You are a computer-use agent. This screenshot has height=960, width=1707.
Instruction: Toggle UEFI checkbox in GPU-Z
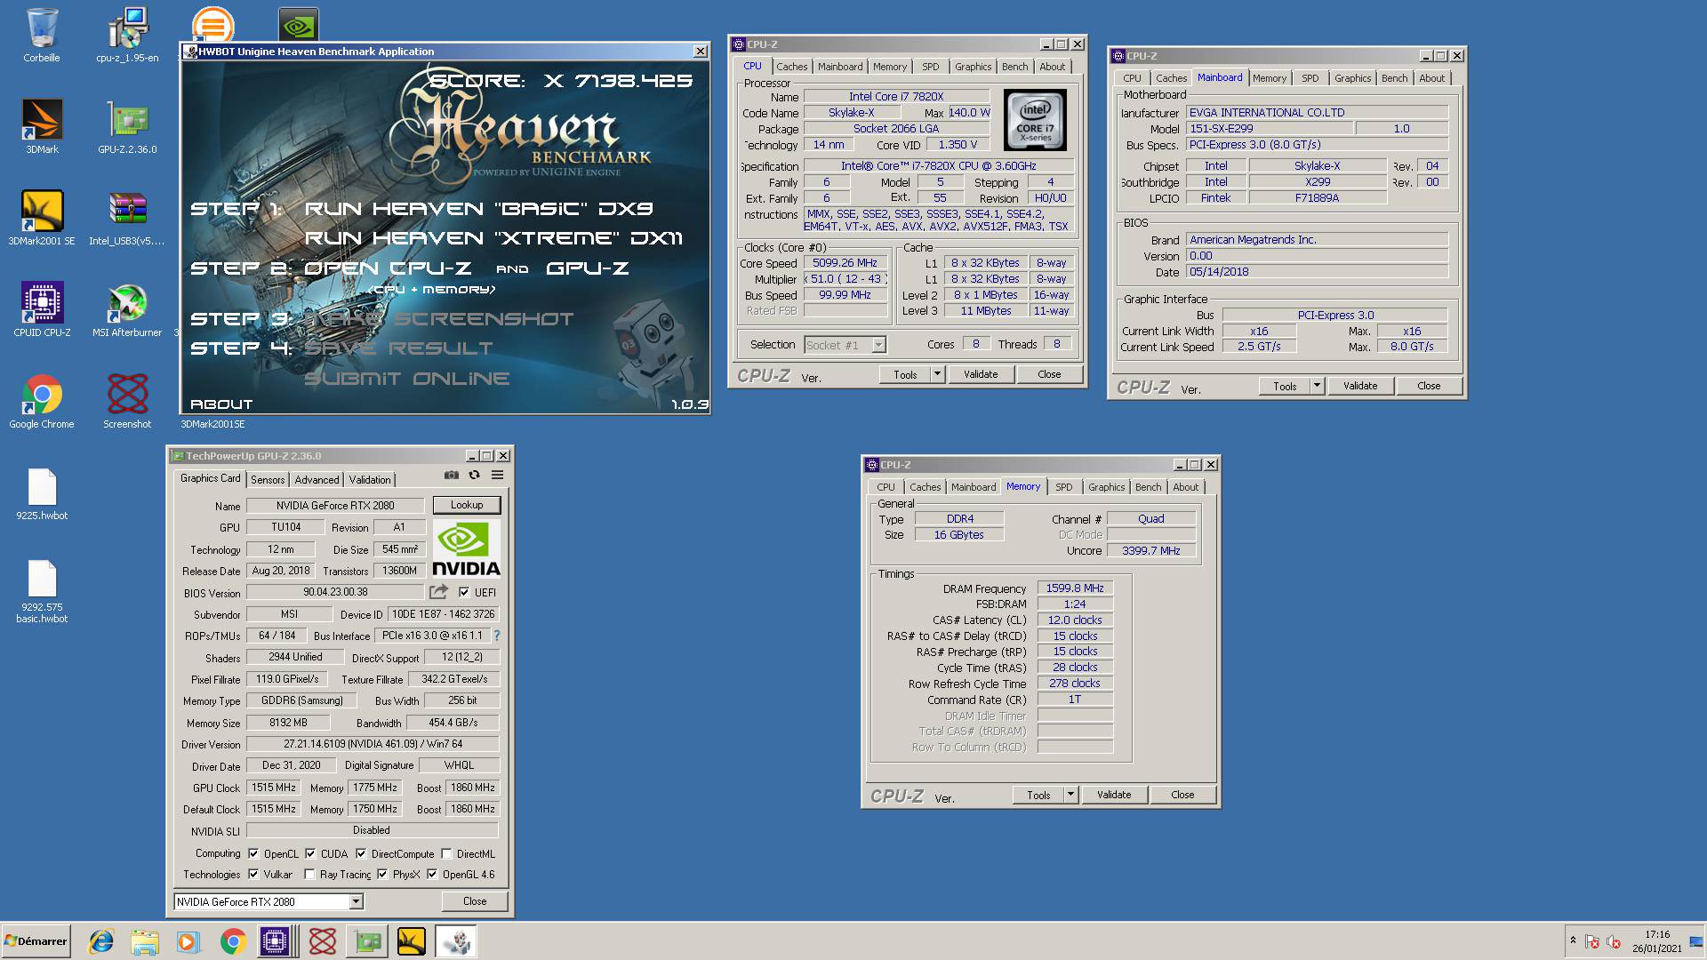coord(464,592)
